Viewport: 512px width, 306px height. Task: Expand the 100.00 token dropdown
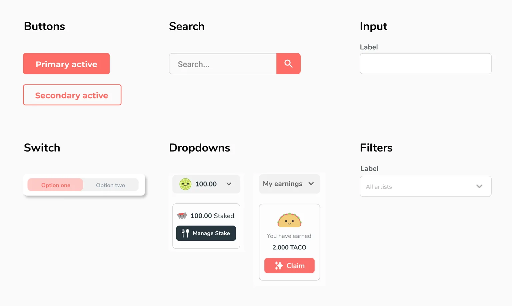[206, 184]
